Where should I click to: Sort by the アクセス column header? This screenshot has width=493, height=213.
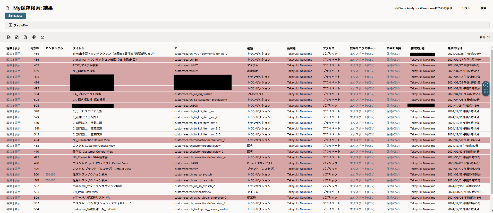328,48
